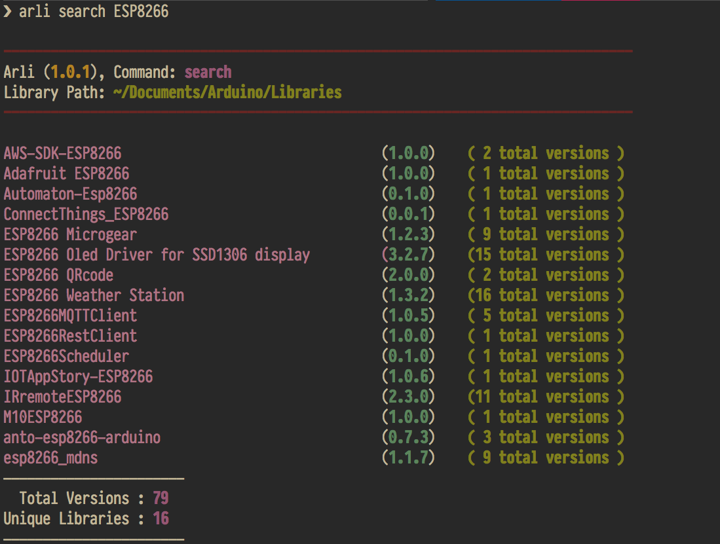720x544 pixels.
Task: Click '9 total versions' for ESP8266 Microgear
Action: click(546, 234)
